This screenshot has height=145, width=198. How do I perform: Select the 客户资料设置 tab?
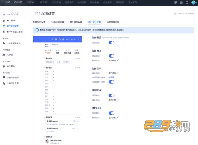tap(94, 22)
